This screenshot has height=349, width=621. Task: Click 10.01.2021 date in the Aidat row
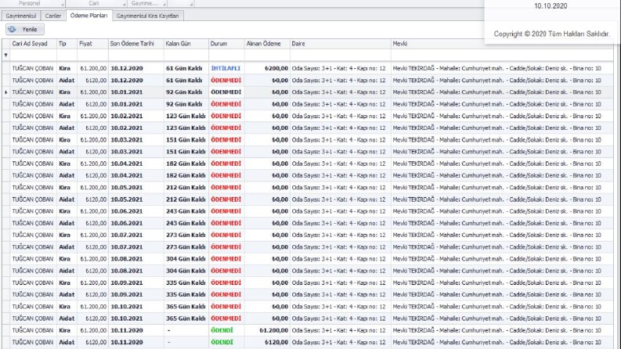pos(127,104)
